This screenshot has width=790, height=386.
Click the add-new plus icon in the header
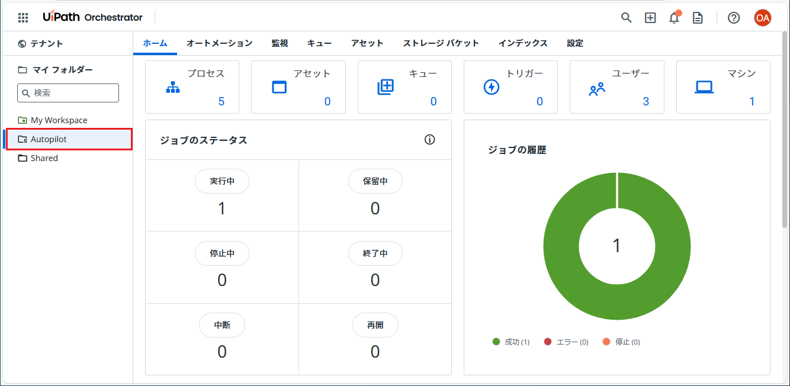[650, 18]
